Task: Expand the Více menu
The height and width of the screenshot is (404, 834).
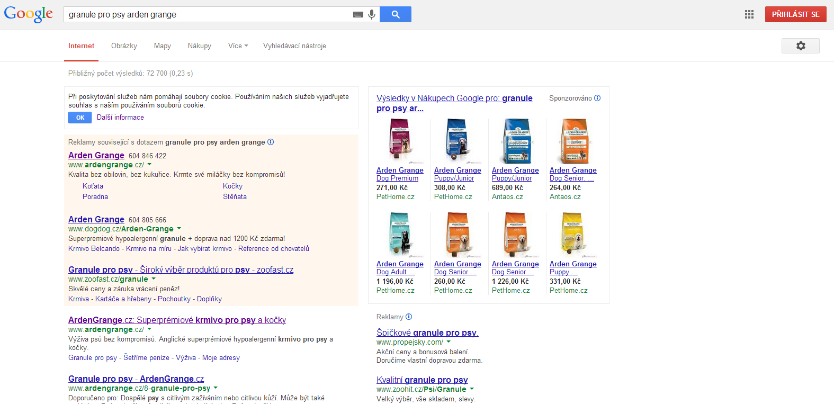Action: tap(238, 46)
